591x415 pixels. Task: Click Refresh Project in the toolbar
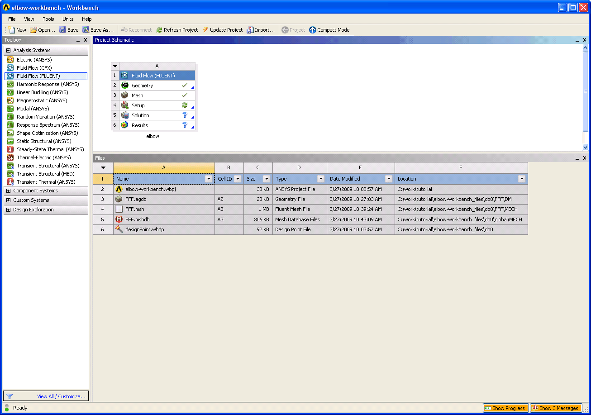click(x=177, y=30)
